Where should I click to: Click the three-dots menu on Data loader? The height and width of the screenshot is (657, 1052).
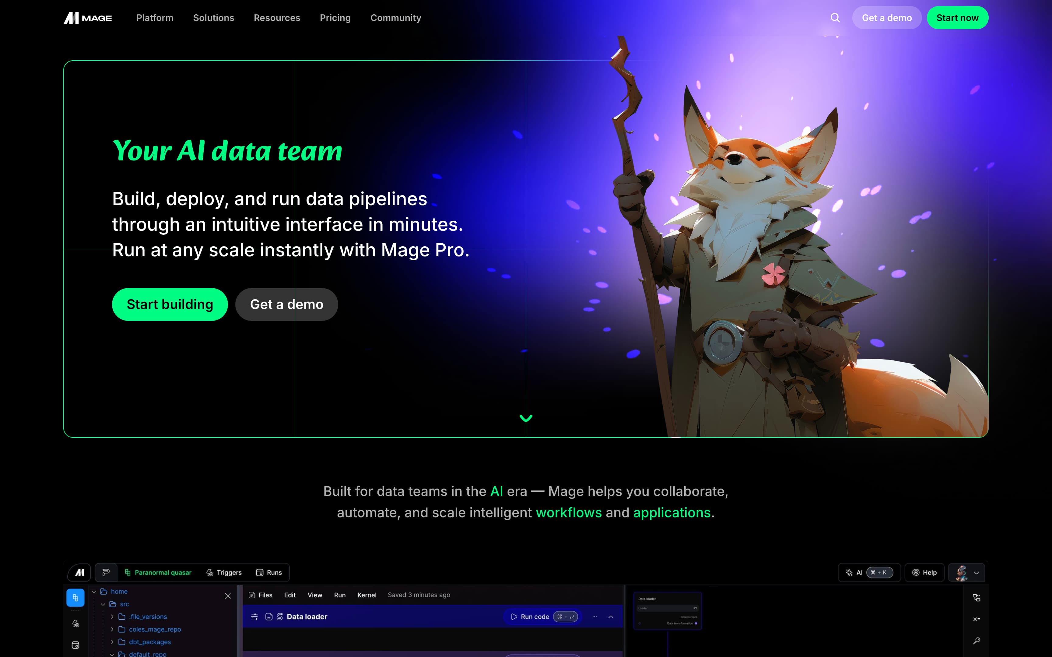point(594,617)
